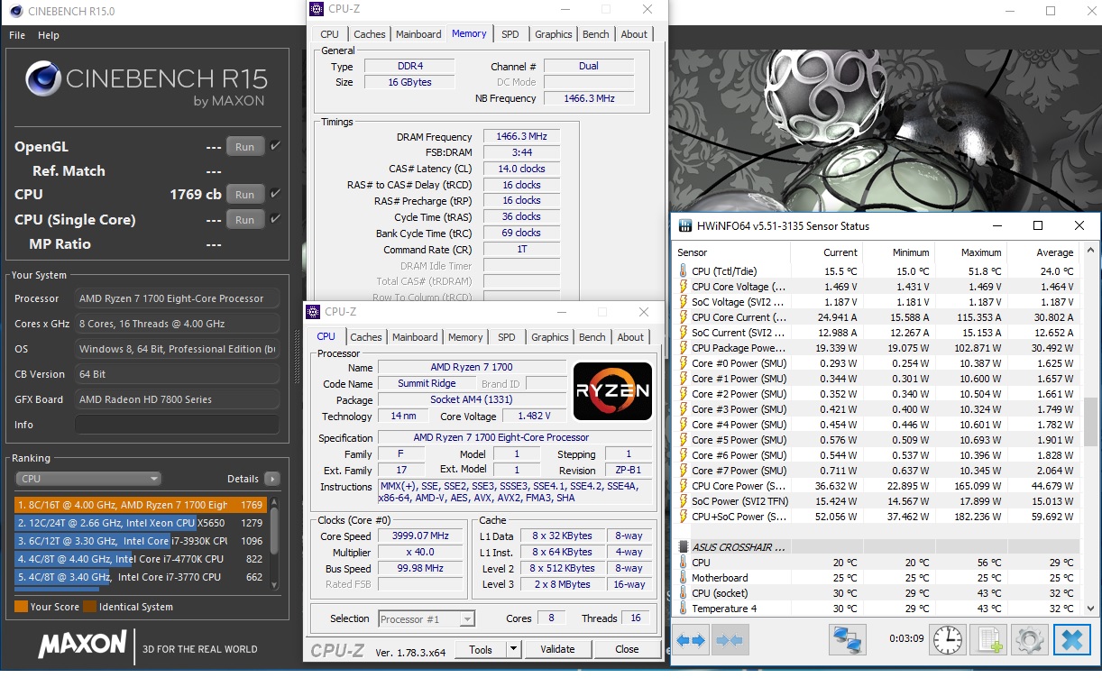
Task: Click thermometer icon beside CPU (socket) row
Action: click(x=683, y=593)
